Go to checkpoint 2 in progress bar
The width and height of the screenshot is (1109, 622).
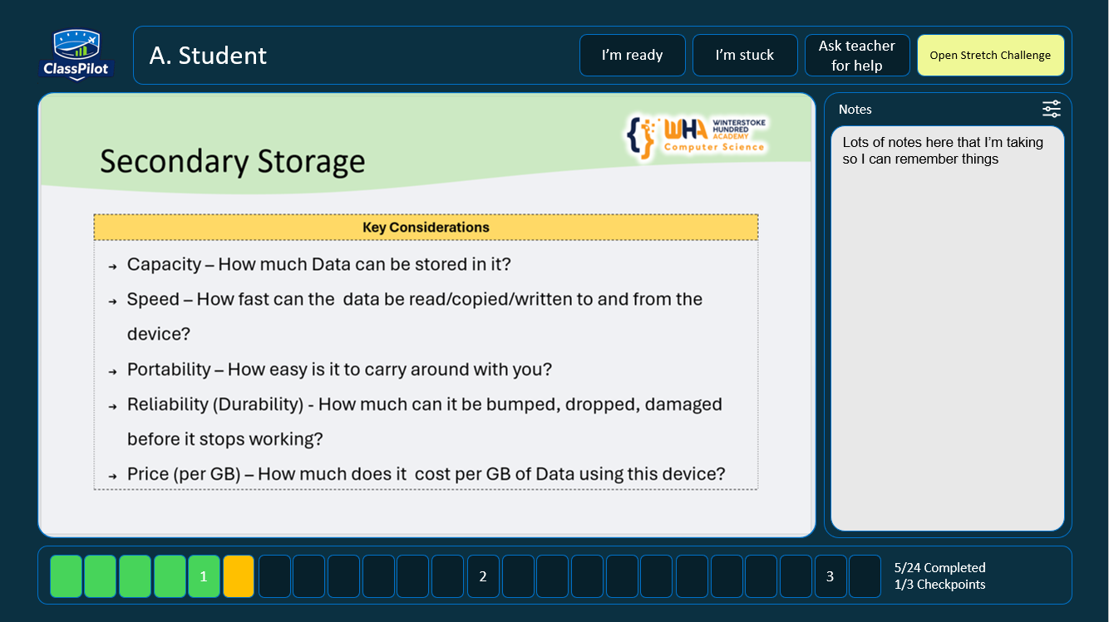pyautogui.click(x=482, y=576)
